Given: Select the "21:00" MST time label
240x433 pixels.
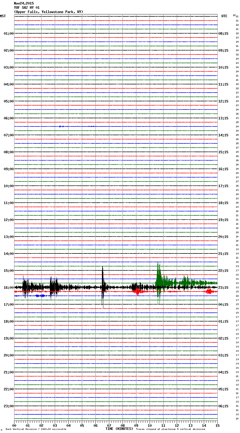Looking at the screenshot, I should click(9, 372).
